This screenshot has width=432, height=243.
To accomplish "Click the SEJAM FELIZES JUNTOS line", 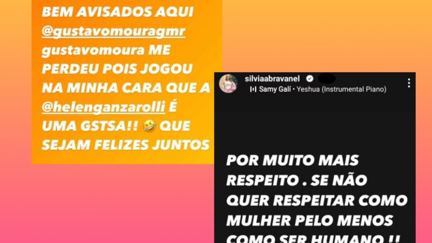I will coord(126,145).
